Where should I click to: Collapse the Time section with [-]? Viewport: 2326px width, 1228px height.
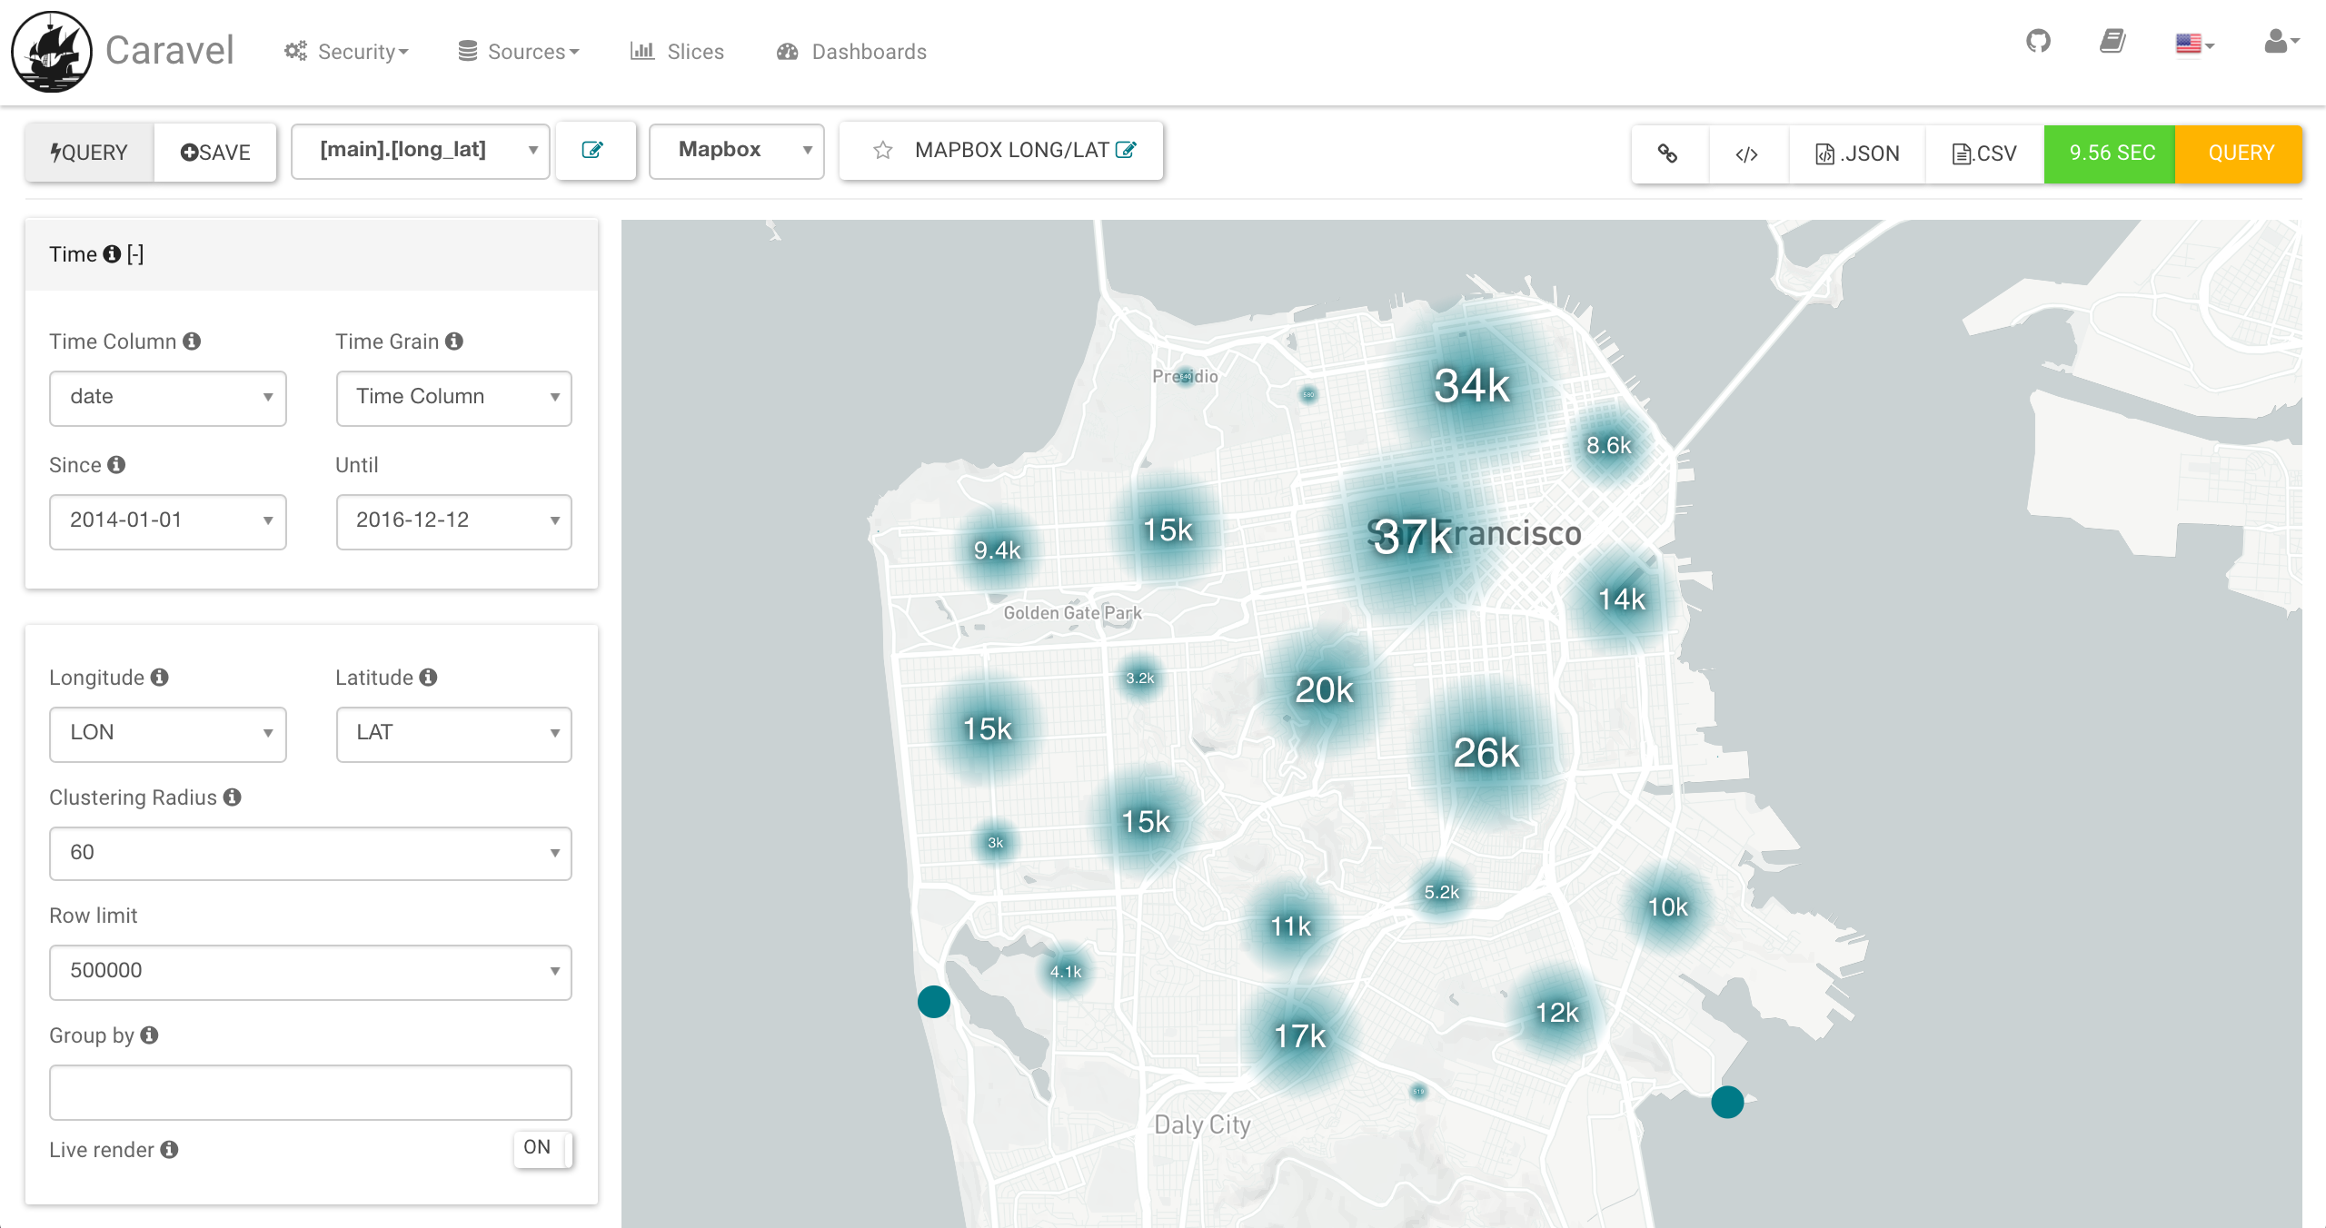point(135,254)
